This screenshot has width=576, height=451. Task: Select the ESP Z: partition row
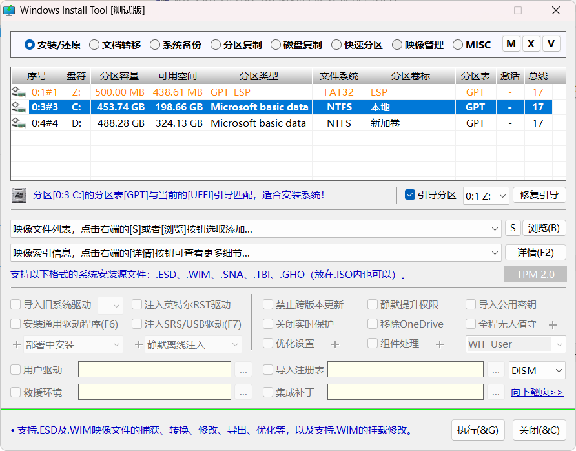click(282, 92)
